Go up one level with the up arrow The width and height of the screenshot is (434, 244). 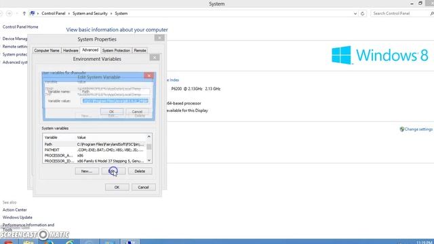tap(24, 14)
